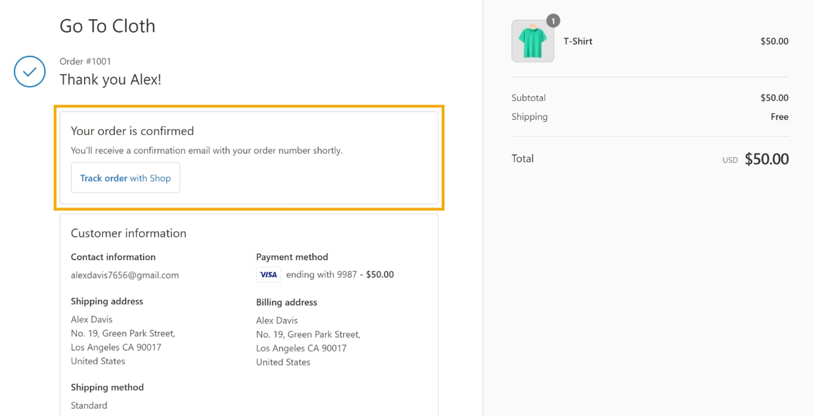The width and height of the screenshot is (814, 416).
Task: Click the green T-Shirt product thumbnail
Action: pyautogui.click(x=532, y=41)
